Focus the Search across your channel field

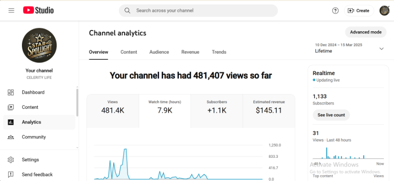tap(198, 11)
